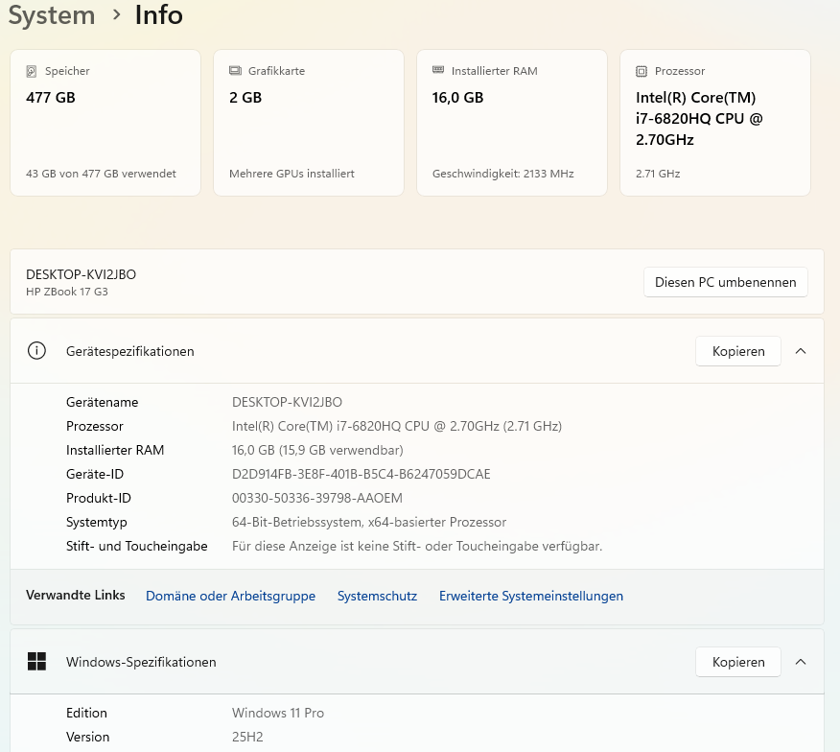
Task: Click the Edition value Windows 11 Pro
Action: click(278, 713)
